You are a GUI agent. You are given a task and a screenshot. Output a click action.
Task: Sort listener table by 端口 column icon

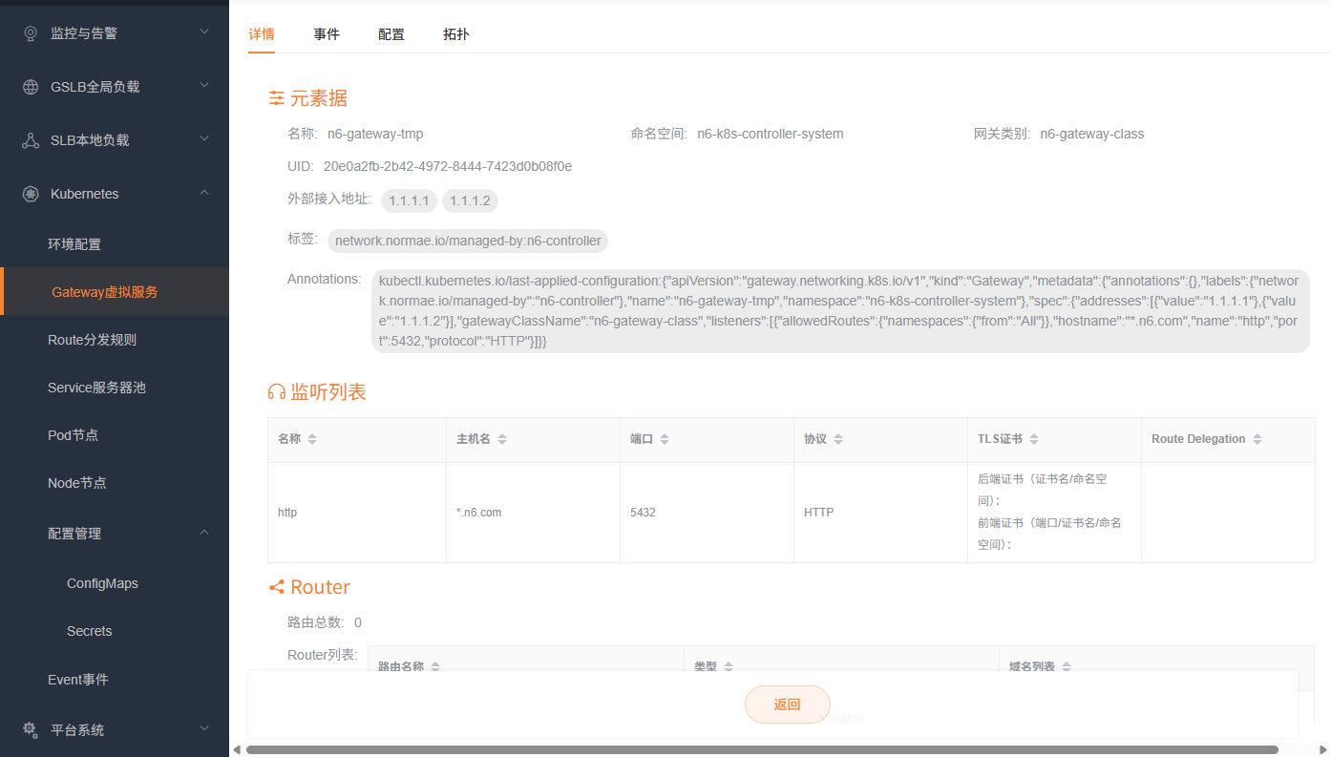pos(665,439)
